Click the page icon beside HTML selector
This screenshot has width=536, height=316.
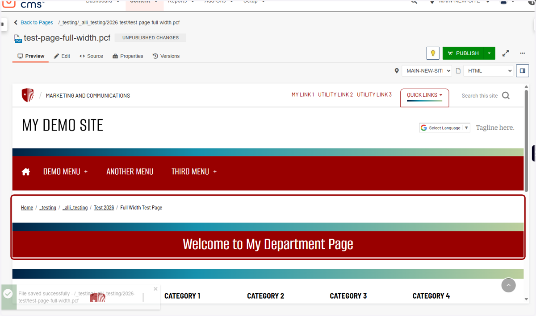click(x=458, y=71)
